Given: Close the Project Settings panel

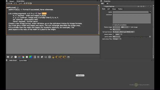Looking at the screenshot, I should pos(151,6).
